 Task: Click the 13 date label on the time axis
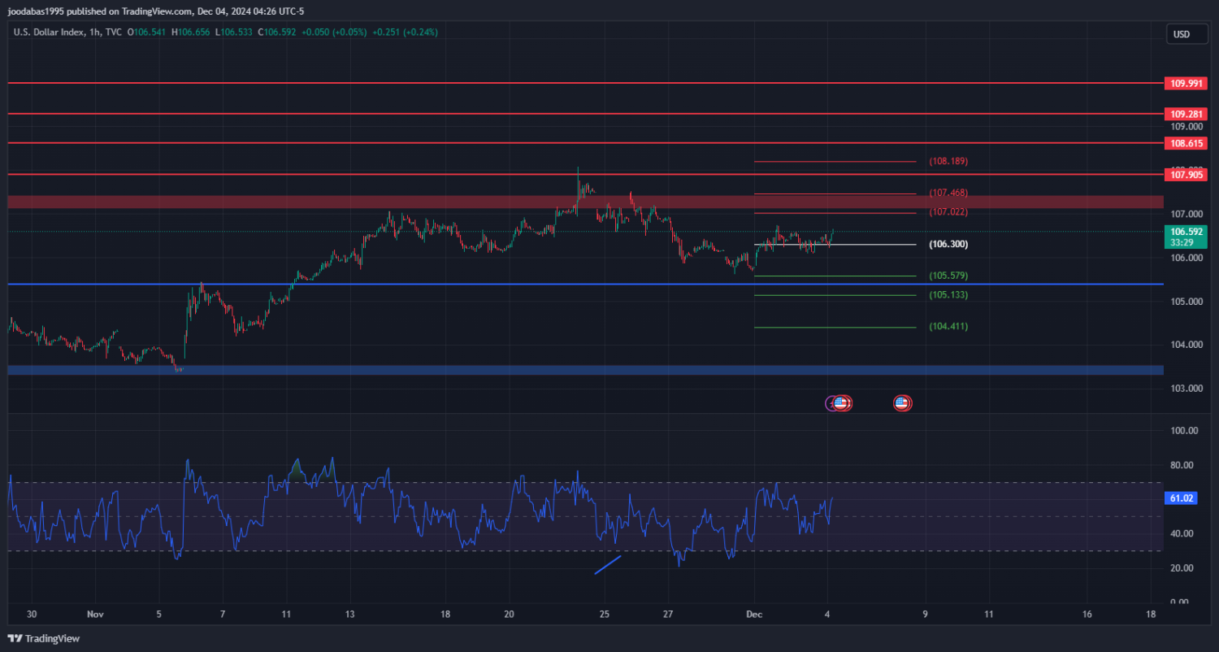pos(349,614)
